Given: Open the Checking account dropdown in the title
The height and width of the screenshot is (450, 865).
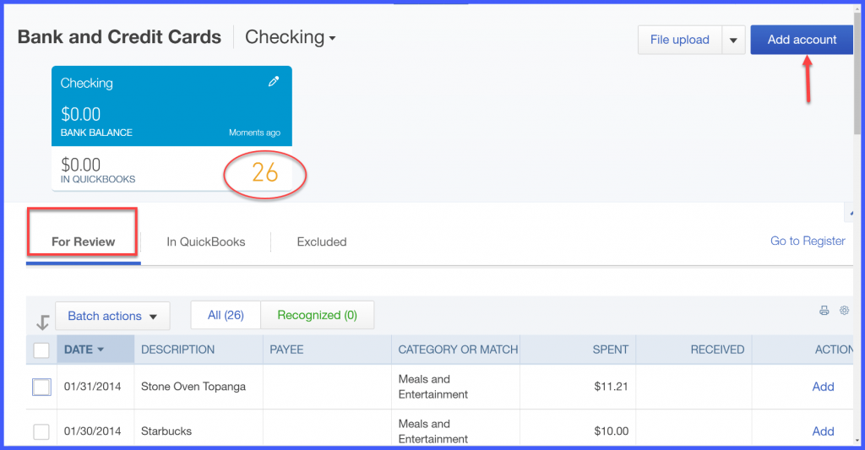Looking at the screenshot, I should (291, 37).
